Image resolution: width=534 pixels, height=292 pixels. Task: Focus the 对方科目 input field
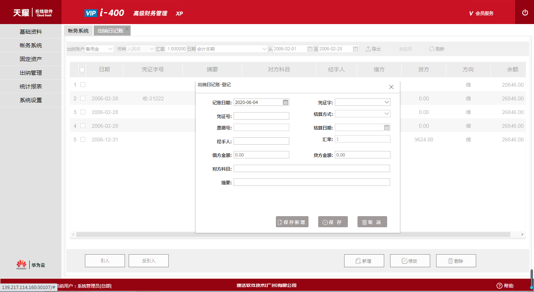[312, 168]
